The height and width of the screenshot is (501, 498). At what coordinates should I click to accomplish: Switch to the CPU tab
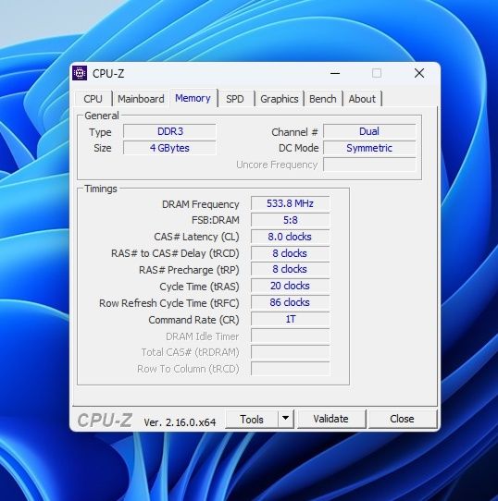(93, 99)
